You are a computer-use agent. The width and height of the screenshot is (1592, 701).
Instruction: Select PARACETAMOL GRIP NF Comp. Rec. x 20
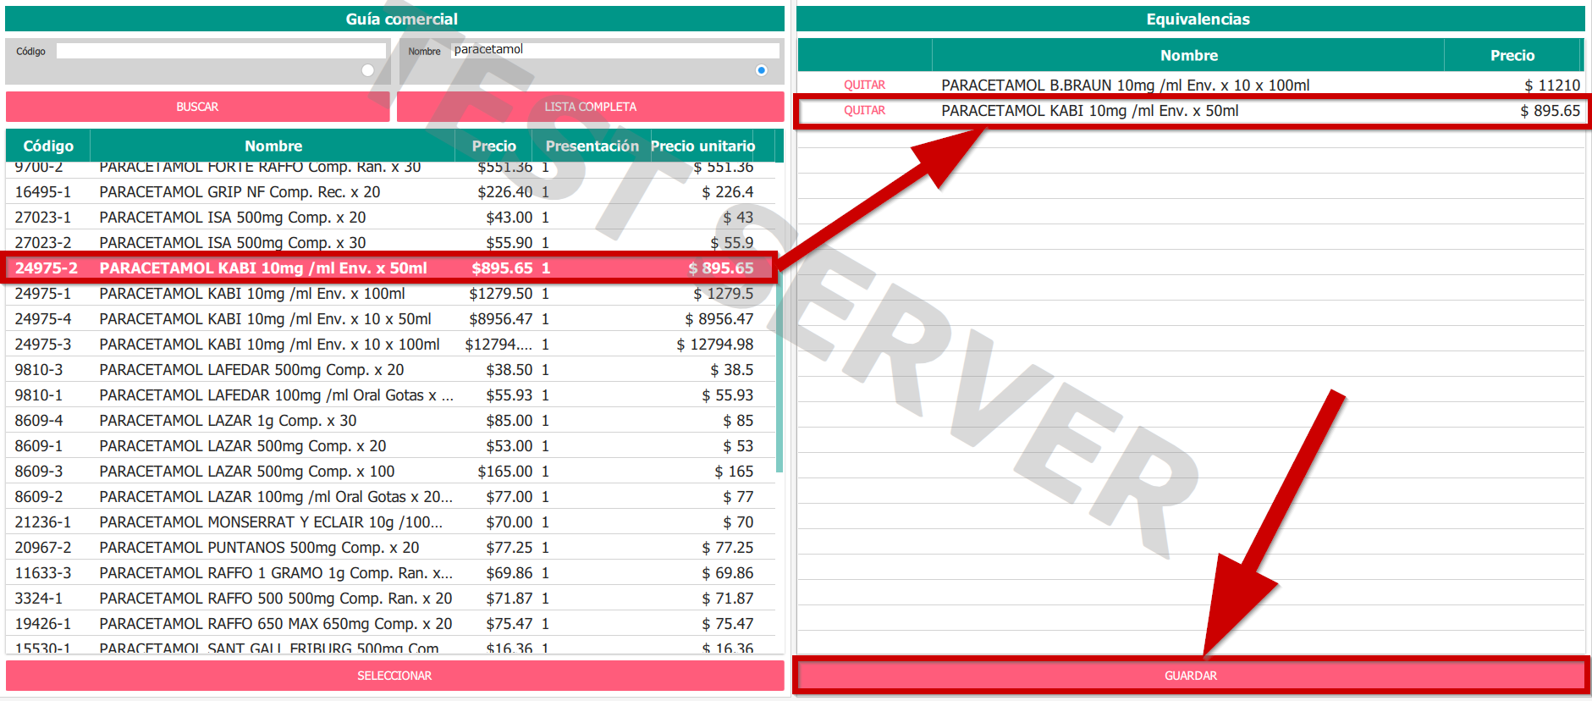point(240,192)
